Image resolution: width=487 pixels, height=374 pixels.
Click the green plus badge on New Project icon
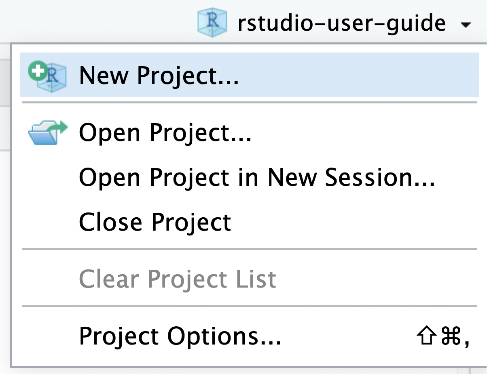click(38, 72)
